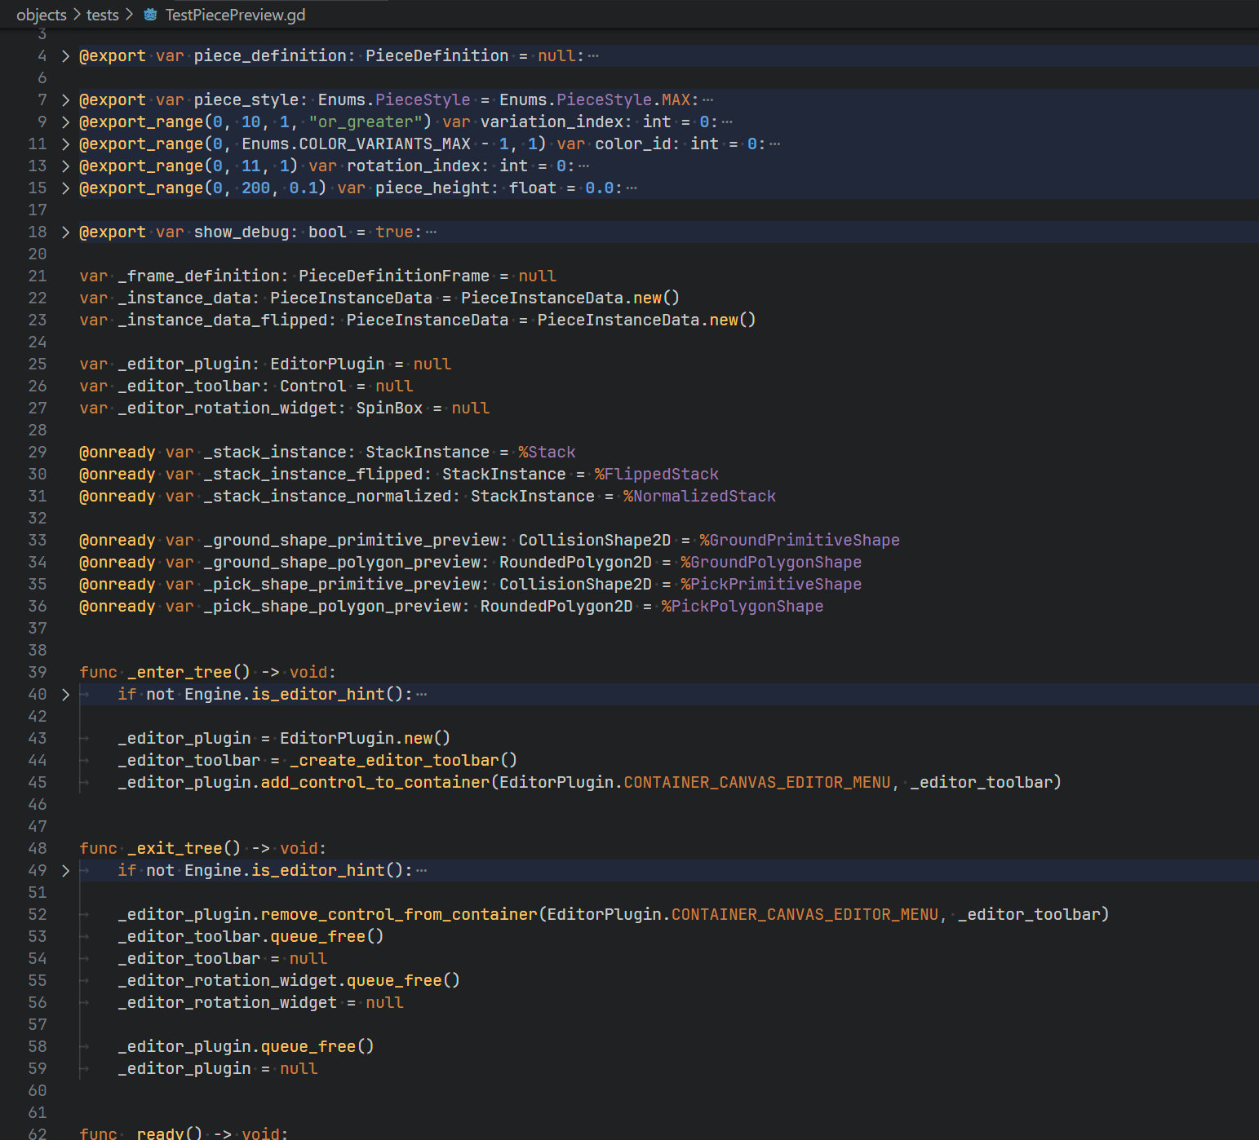Click the 'tests' breadcrumb segment
Viewport: 1259px width, 1140px height.
tap(103, 15)
